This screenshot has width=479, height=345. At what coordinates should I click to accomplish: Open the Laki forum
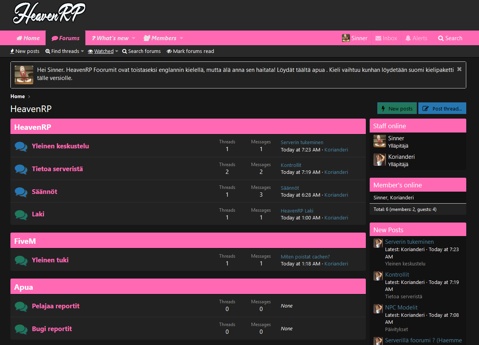(38, 214)
